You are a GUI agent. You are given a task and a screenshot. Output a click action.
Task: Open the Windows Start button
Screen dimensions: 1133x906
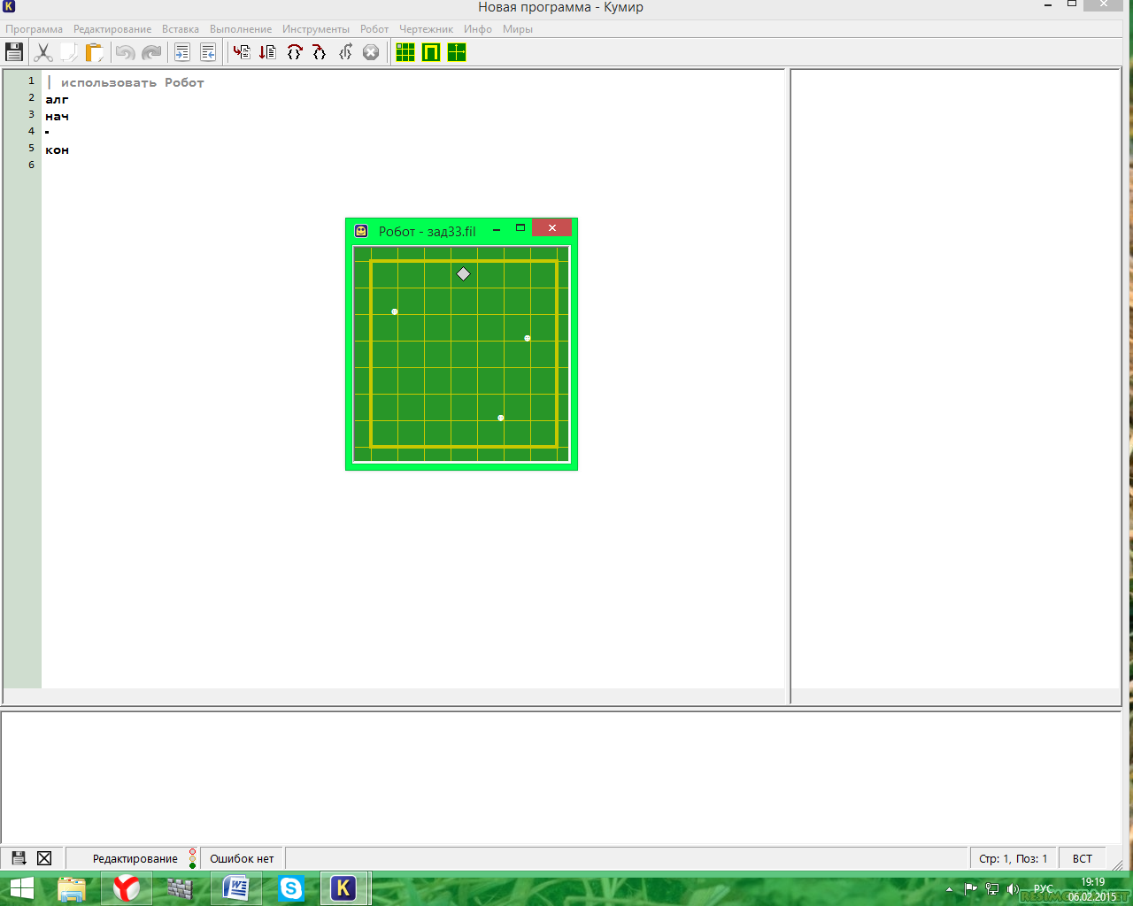[21, 888]
